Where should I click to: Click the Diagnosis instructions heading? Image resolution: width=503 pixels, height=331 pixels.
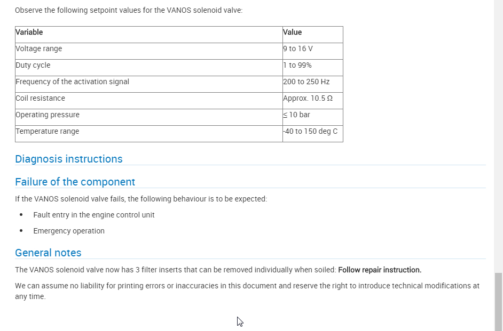(x=69, y=159)
